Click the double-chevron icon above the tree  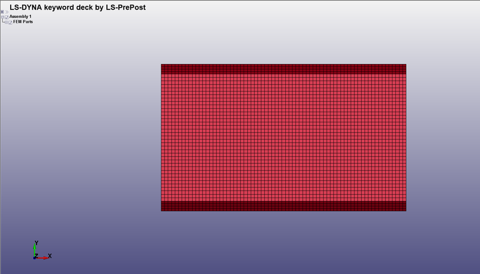7,12
